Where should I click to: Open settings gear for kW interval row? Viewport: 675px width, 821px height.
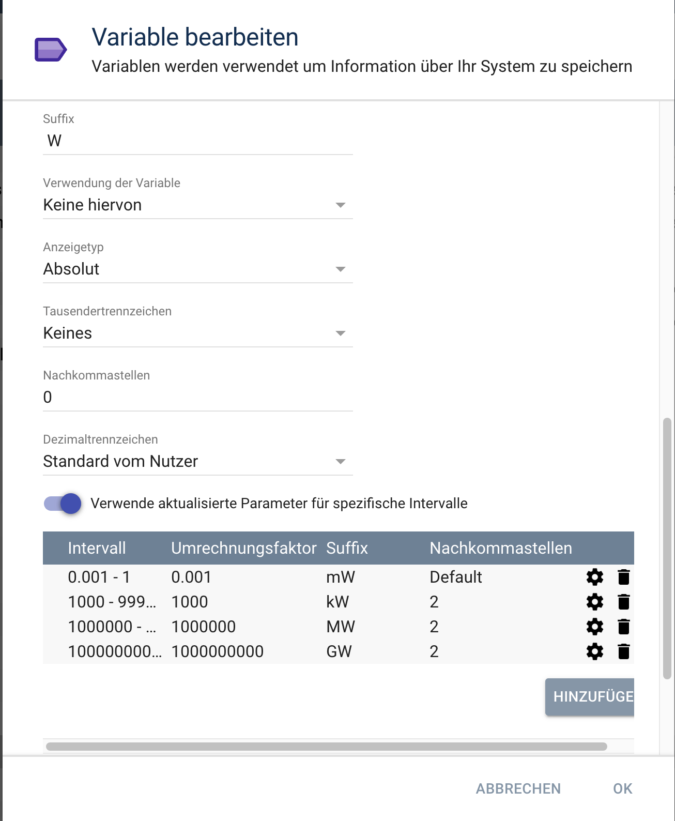[x=595, y=602]
